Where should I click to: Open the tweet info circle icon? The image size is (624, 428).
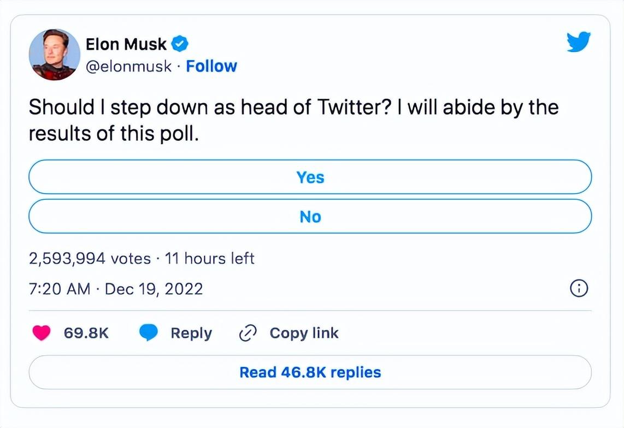(579, 288)
